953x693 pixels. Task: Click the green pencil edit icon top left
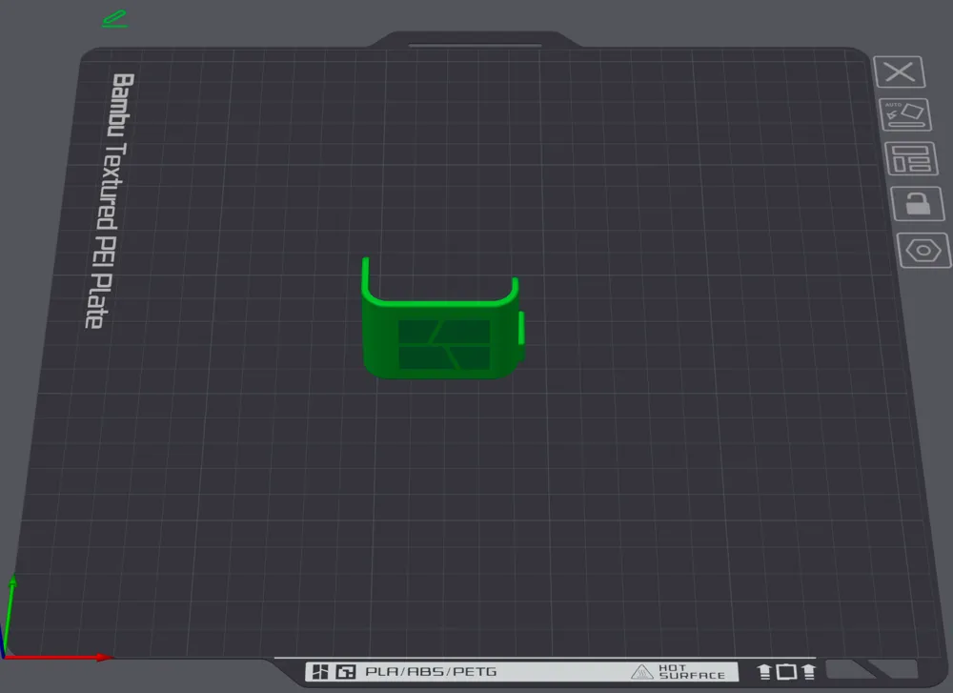(x=114, y=16)
